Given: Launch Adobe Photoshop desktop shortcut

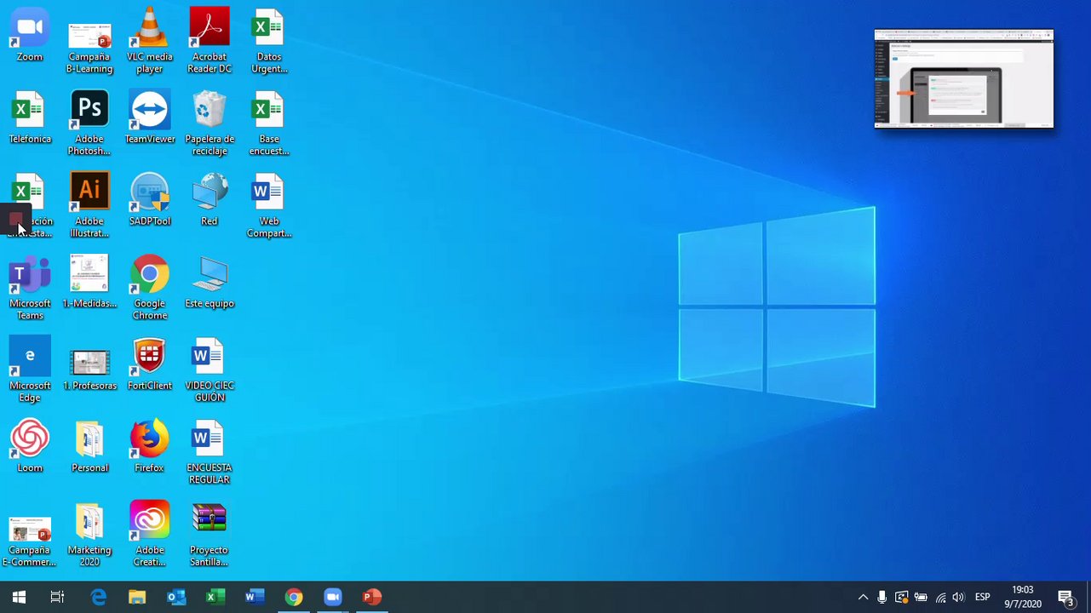Looking at the screenshot, I should (89, 123).
